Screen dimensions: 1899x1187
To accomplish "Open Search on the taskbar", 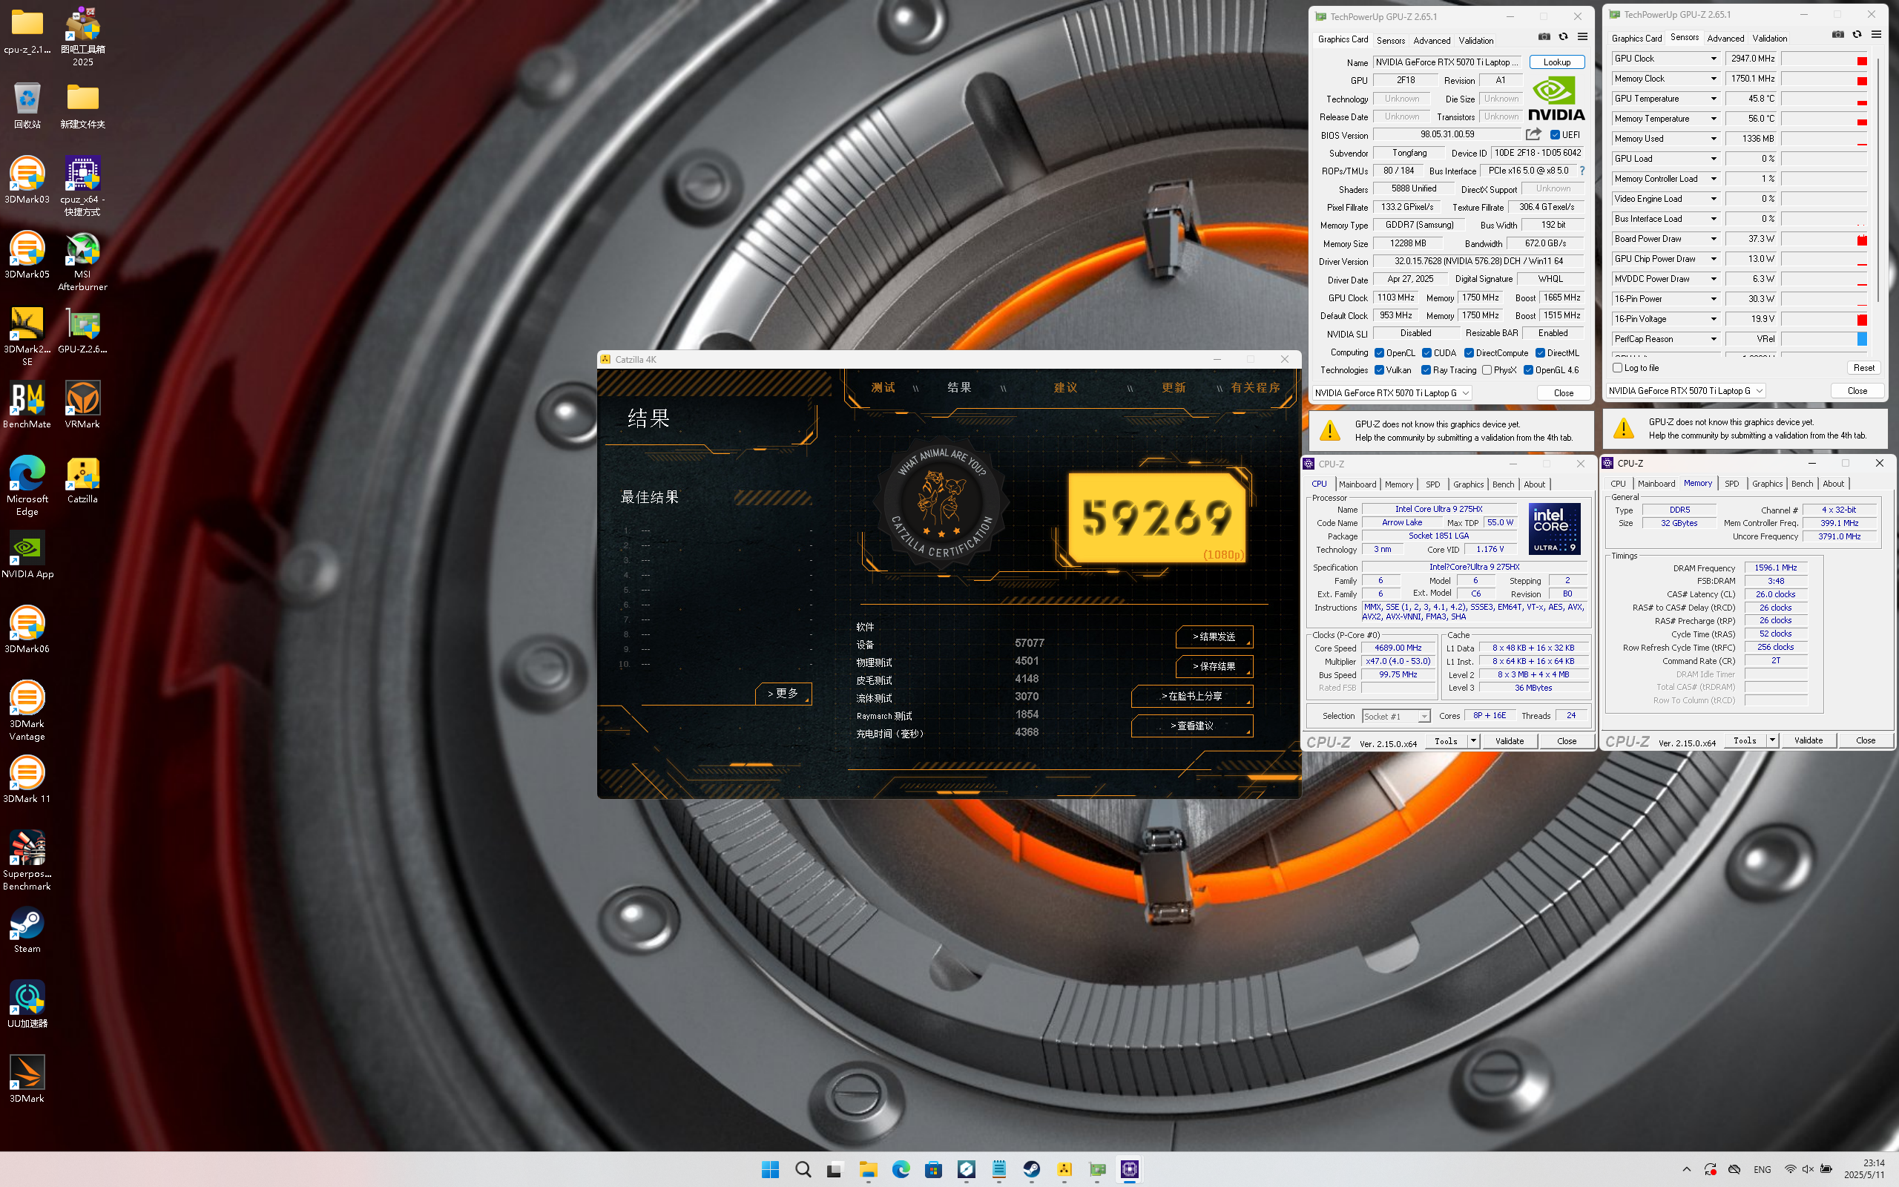I will pos(803,1170).
